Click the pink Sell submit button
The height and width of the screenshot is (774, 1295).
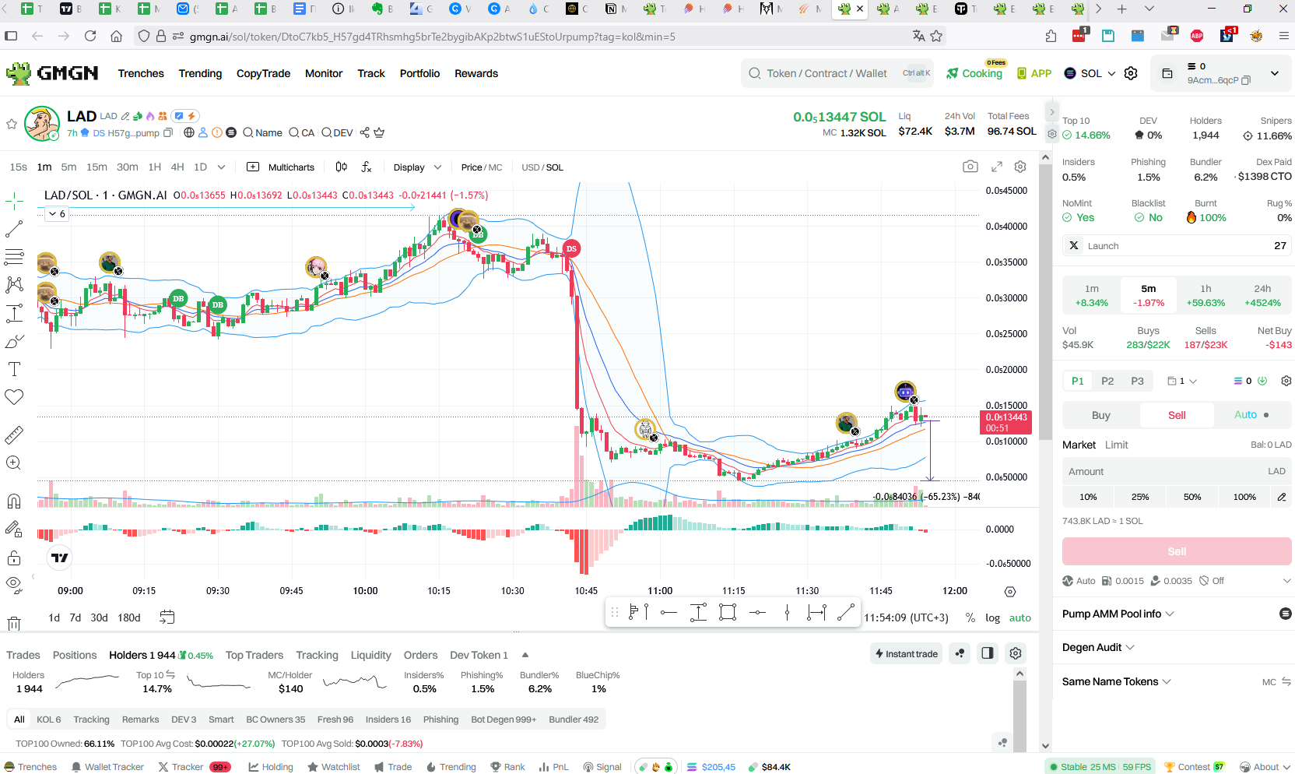click(1177, 551)
